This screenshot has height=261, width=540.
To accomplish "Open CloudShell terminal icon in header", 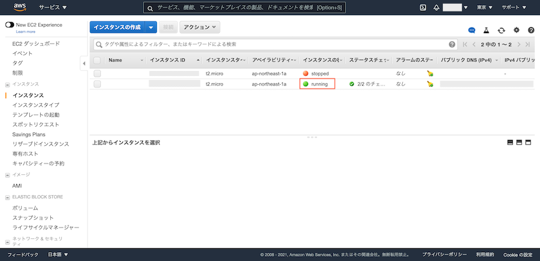I will pyautogui.click(x=423, y=8).
